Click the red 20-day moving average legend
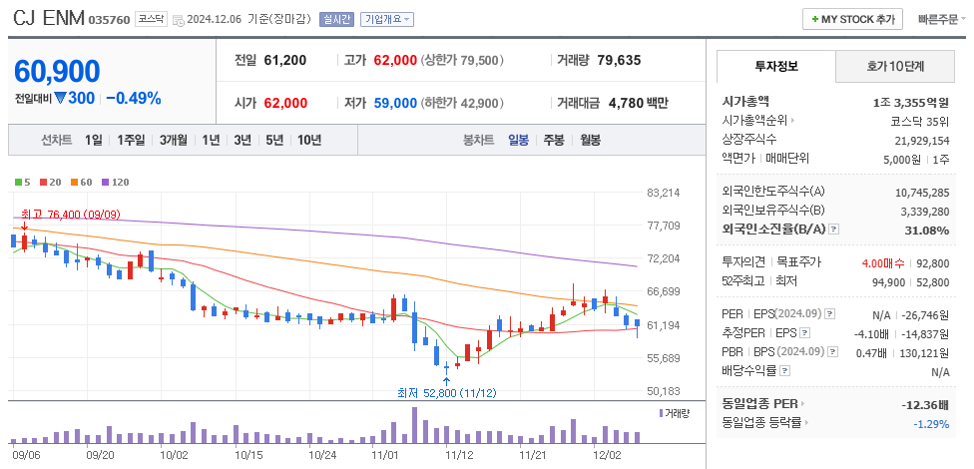The width and height of the screenshot is (974, 469). coord(50,182)
